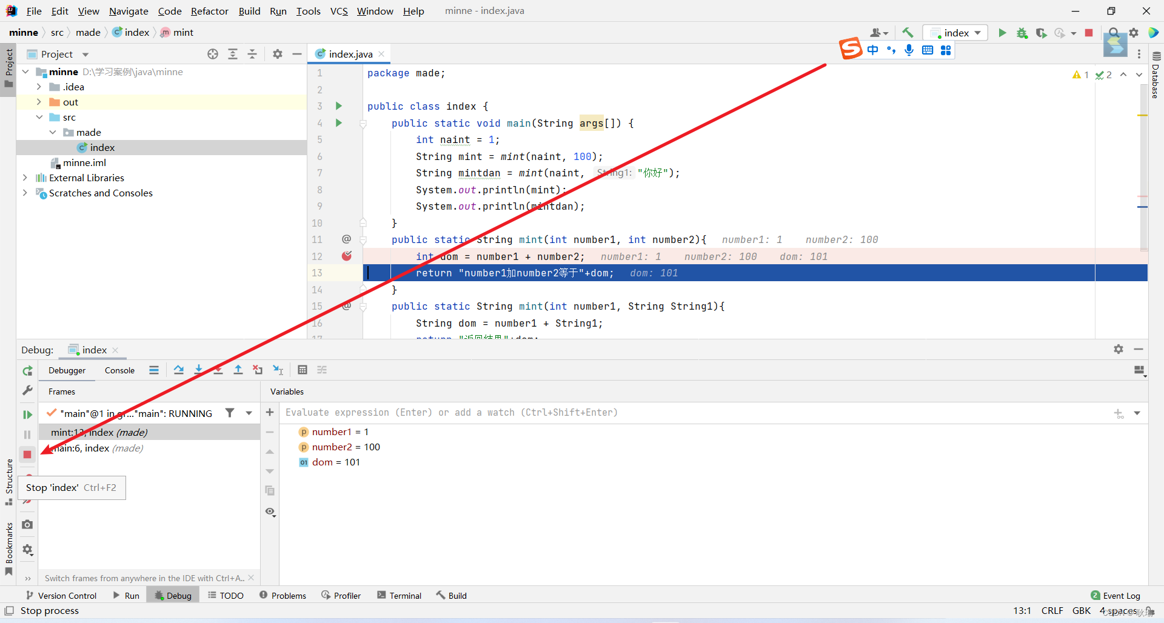Click Collapse All in Project panel

(x=252, y=54)
